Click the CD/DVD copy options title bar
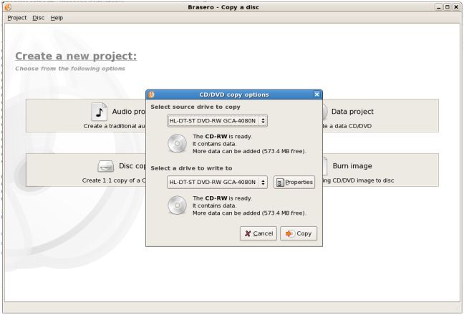Screen dimensions: 464x315 (233, 94)
